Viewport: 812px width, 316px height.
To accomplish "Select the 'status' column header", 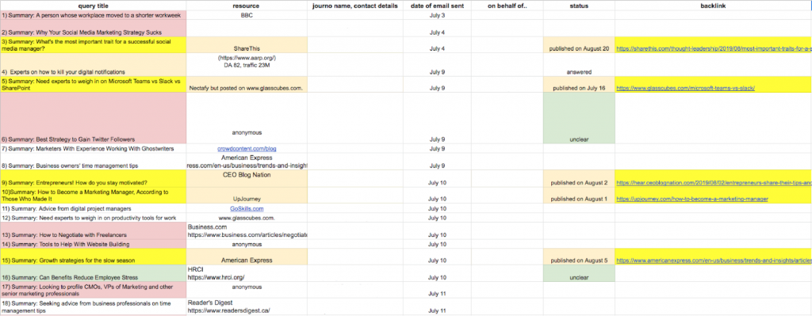I will [579, 6].
